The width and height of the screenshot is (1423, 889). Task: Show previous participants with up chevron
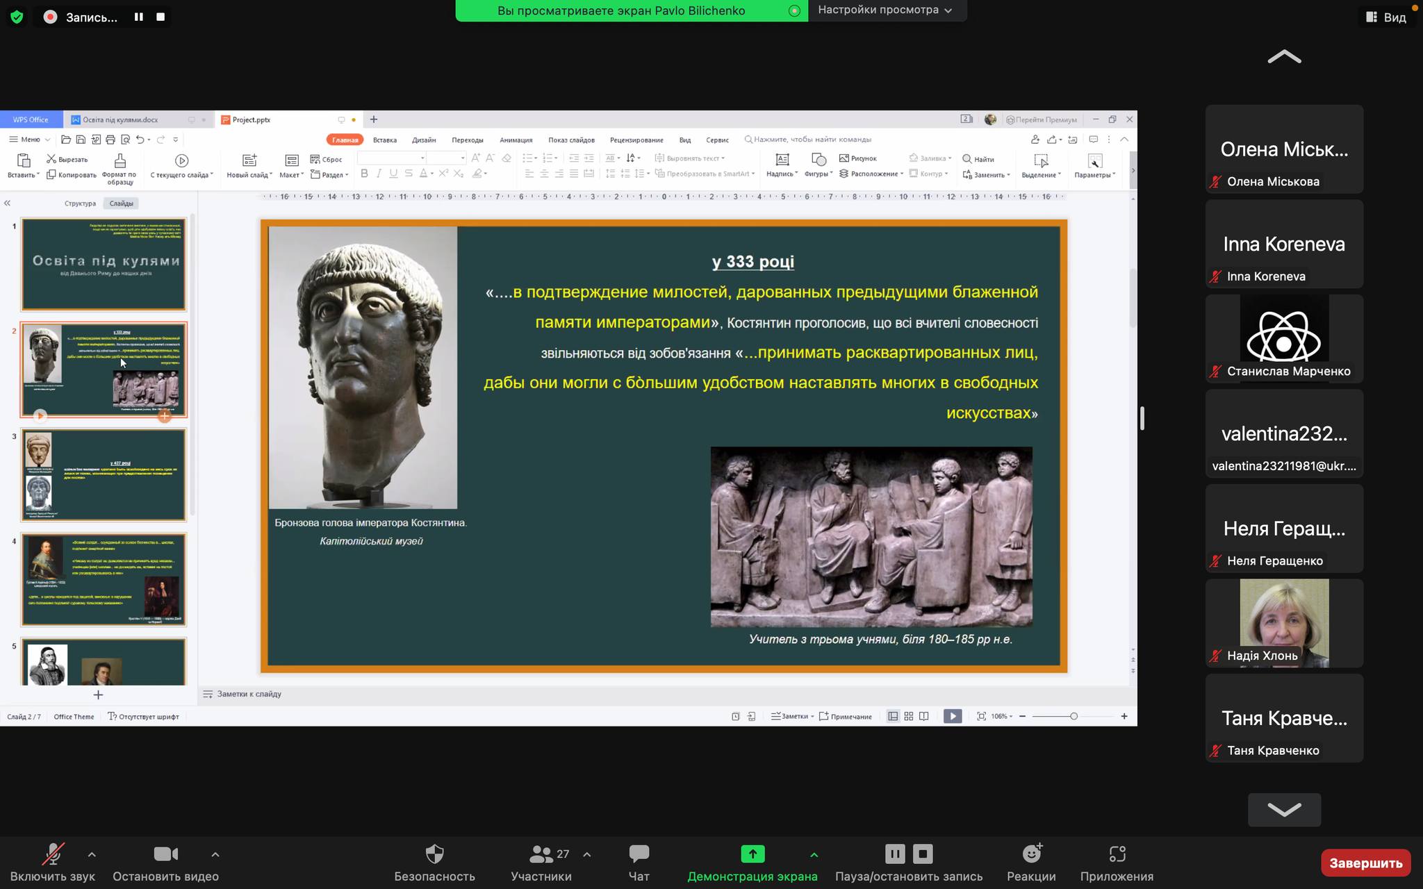[1284, 57]
